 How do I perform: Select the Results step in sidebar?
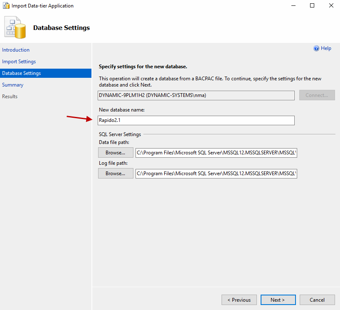[10, 97]
